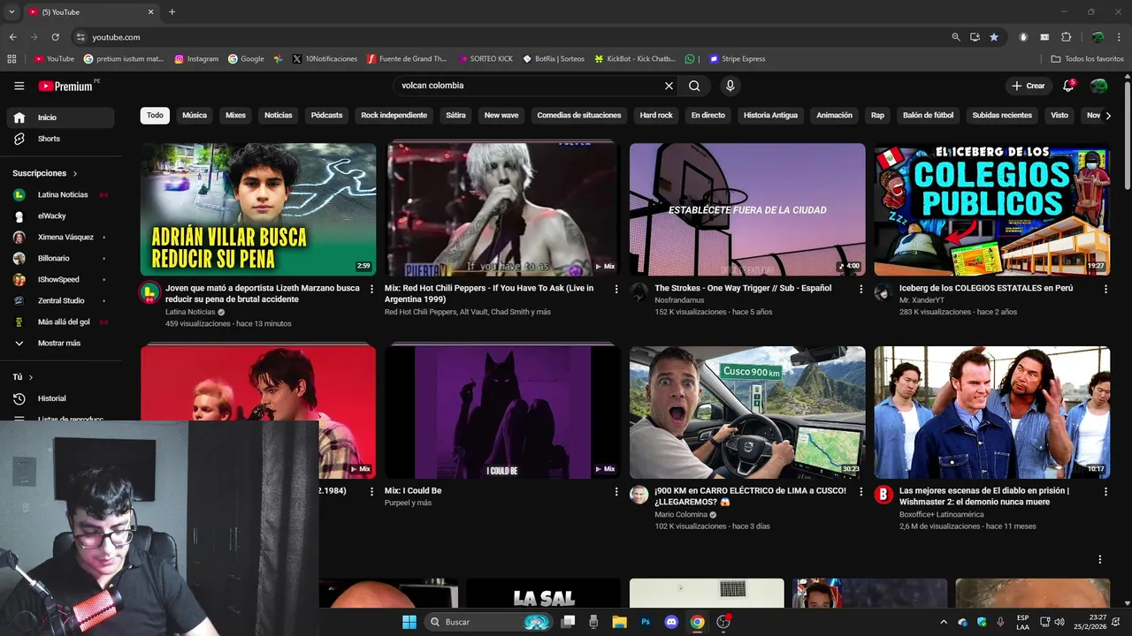
Task: Open The Strokes One Way Trigger thumbnail
Action: (747, 209)
